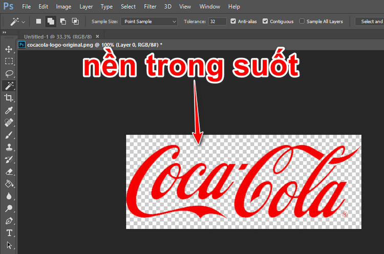Click the Select and Mask button
This screenshot has width=384, height=254.
point(370,22)
